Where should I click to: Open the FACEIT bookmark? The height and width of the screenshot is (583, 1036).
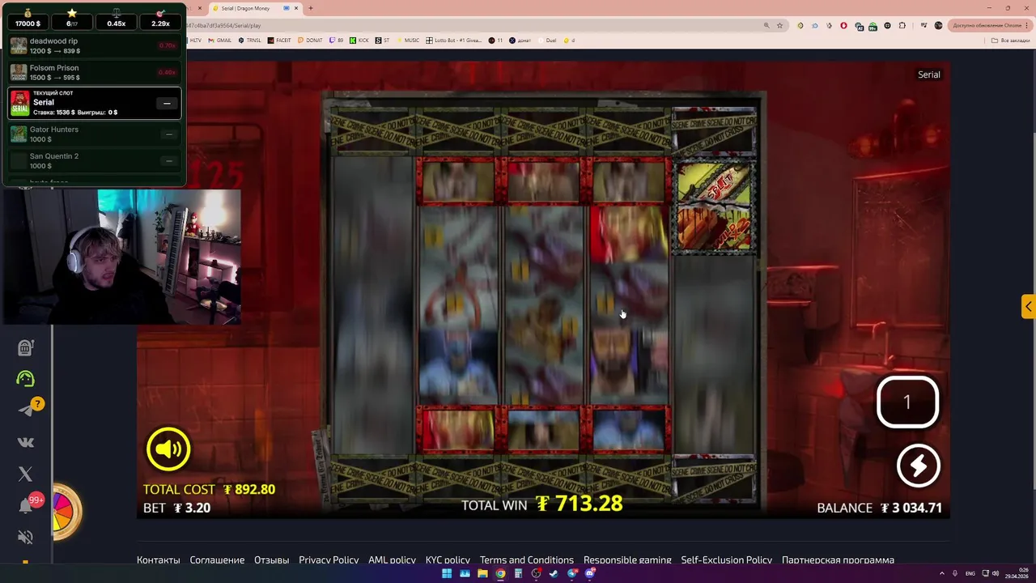tap(280, 40)
